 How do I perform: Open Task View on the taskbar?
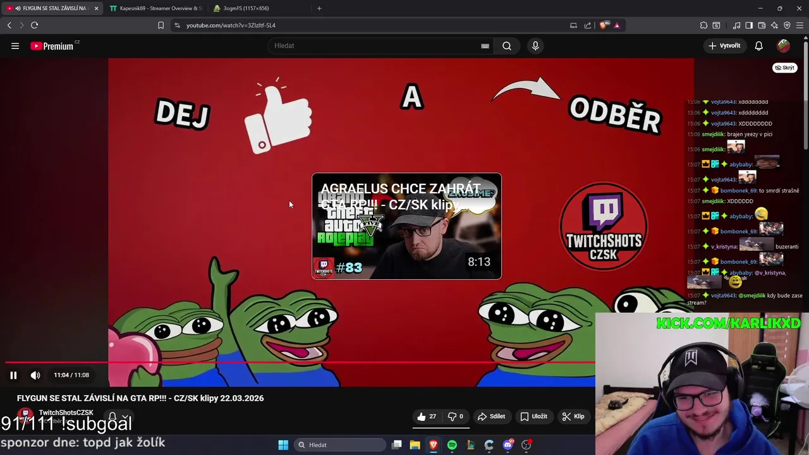pyautogui.click(x=397, y=445)
